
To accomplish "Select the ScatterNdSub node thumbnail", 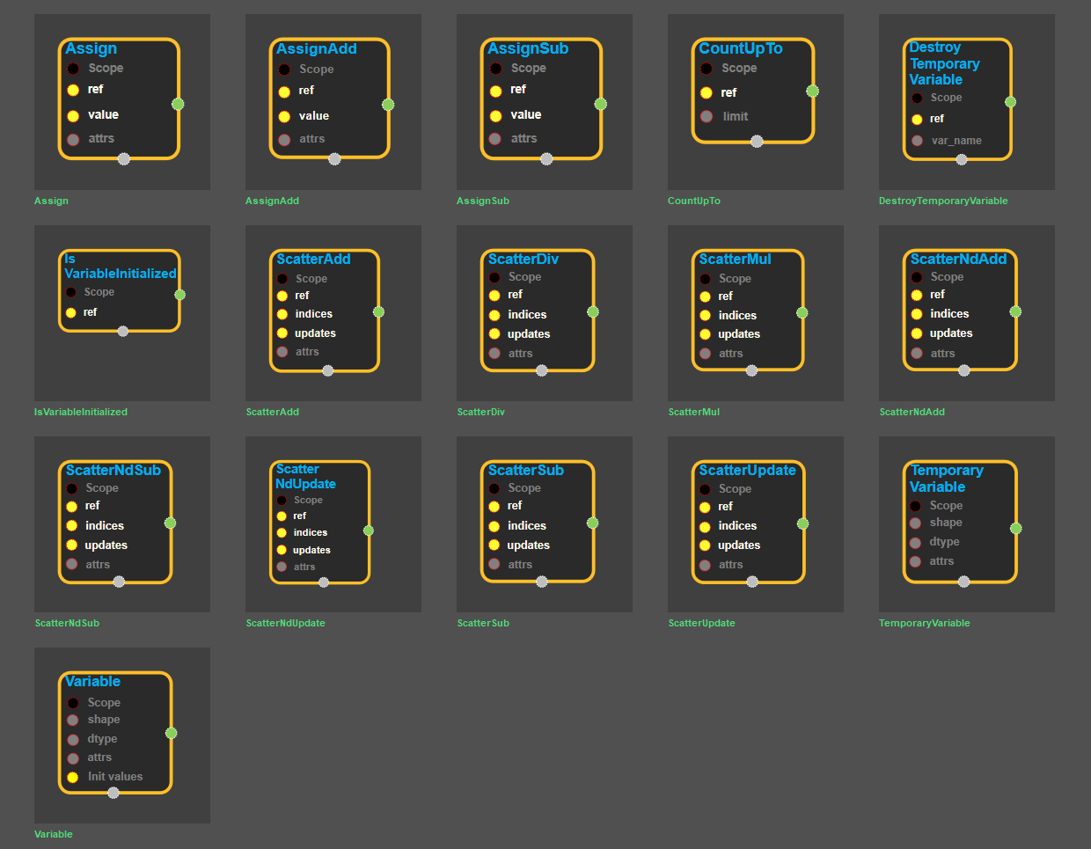I will pos(121,523).
